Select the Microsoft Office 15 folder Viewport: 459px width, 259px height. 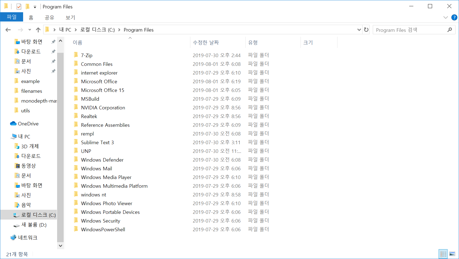pos(102,90)
